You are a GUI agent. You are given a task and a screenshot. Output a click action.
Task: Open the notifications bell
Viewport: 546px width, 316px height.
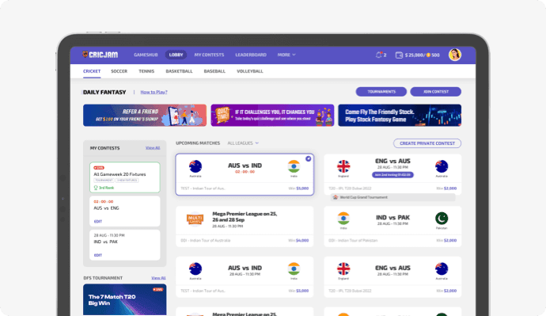(378, 55)
